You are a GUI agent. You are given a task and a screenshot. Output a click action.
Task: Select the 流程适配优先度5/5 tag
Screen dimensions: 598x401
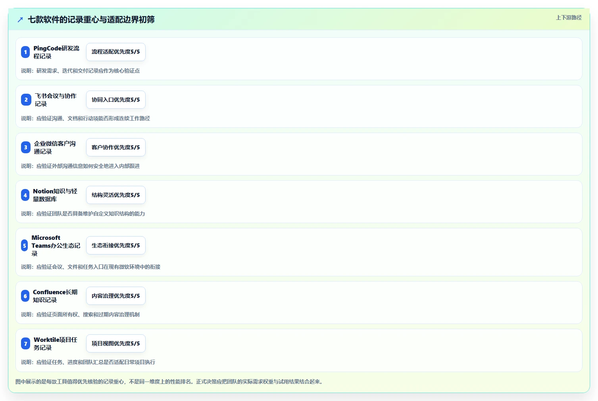coord(116,52)
